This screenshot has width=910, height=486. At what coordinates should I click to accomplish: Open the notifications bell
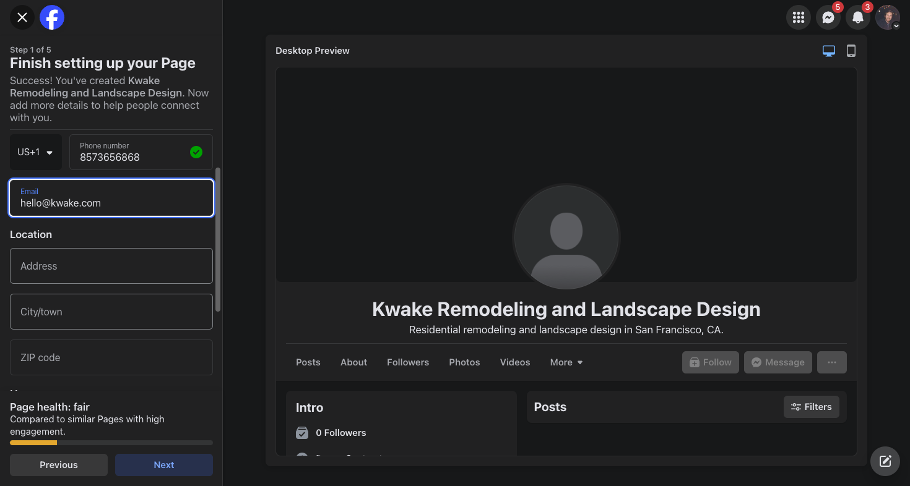(858, 17)
